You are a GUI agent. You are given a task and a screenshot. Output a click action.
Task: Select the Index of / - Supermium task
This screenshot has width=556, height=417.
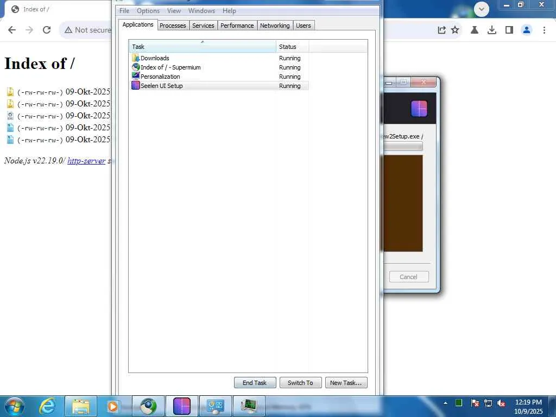tap(219, 67)
